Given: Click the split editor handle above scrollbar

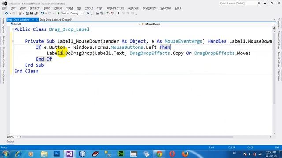Looking at the screenshot, I should (x=274, y=28).
